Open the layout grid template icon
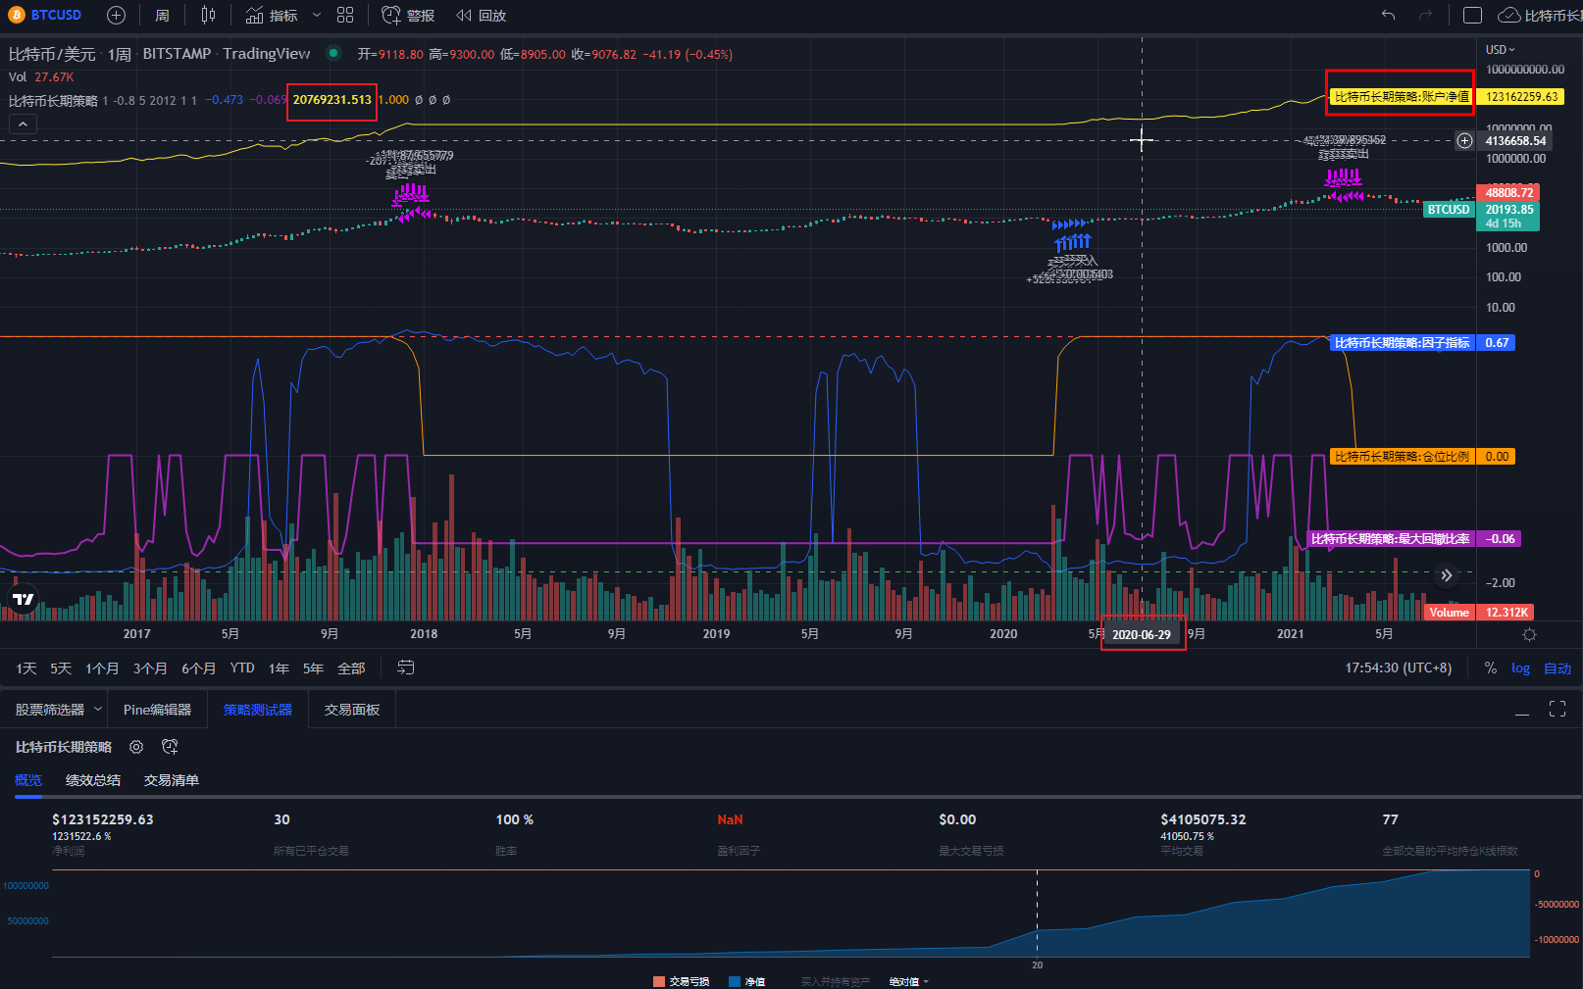Screen dimensions: 1583x989 click(345, 16)
